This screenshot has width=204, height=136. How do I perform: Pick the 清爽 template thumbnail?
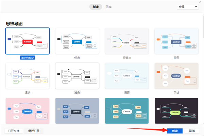coord(127,76)
